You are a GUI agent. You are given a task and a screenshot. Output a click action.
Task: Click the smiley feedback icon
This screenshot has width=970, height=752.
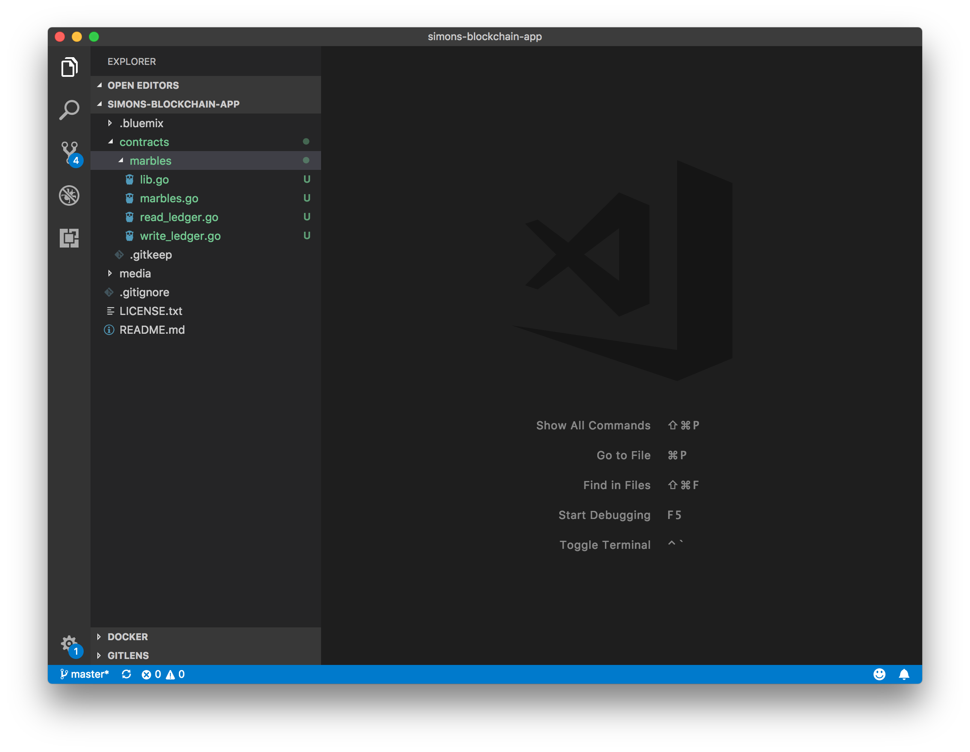click(x=879, y=674)
